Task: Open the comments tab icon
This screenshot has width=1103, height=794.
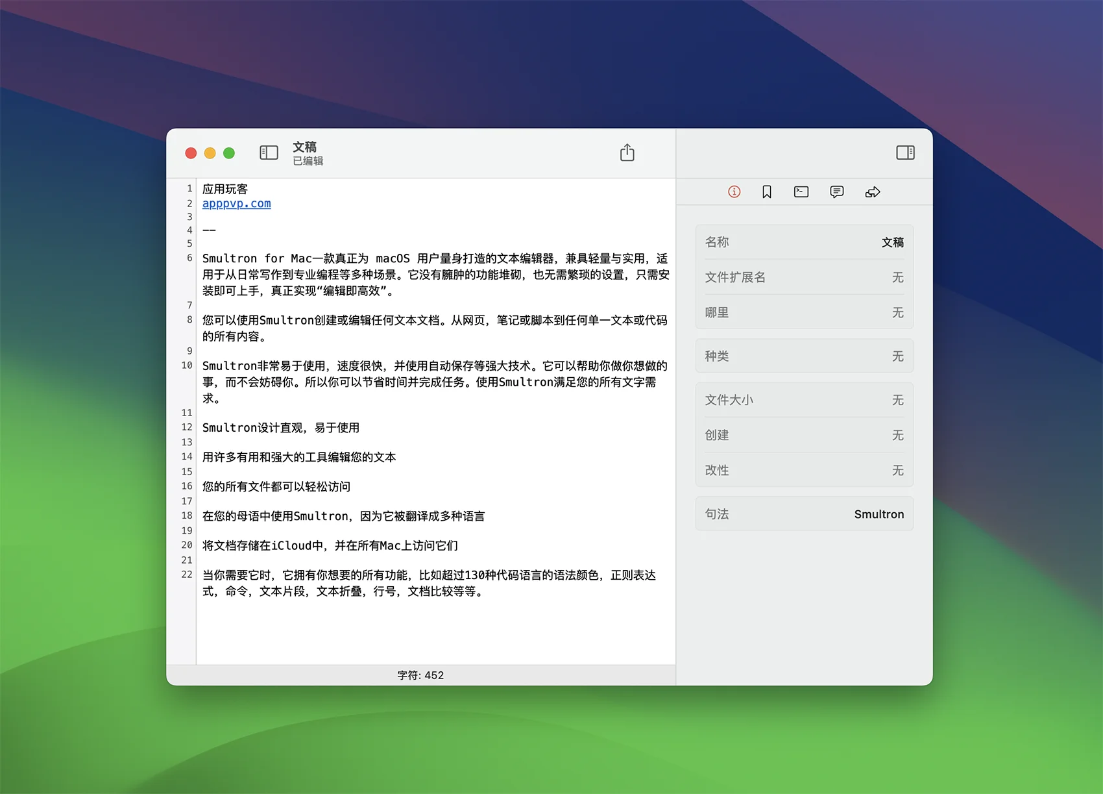Action: (837, 192)
